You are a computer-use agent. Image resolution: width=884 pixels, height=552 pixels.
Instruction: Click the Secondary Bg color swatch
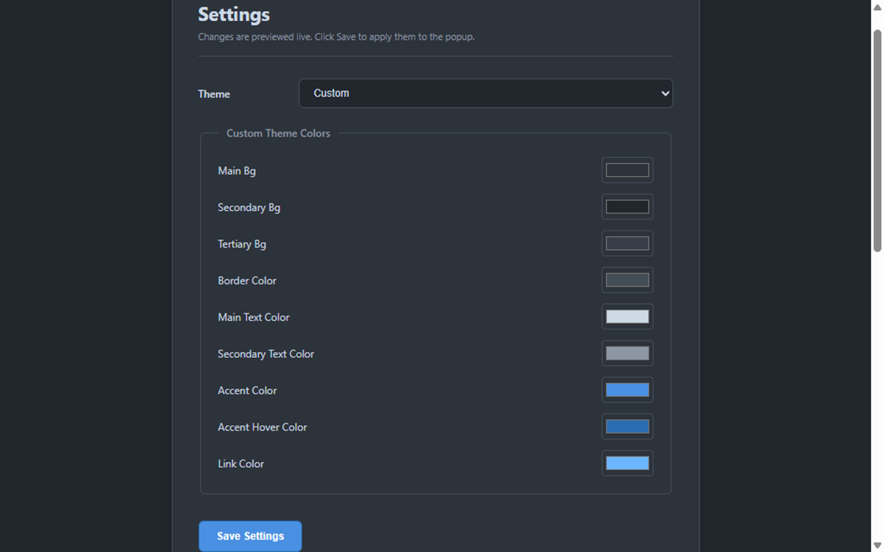627,206
